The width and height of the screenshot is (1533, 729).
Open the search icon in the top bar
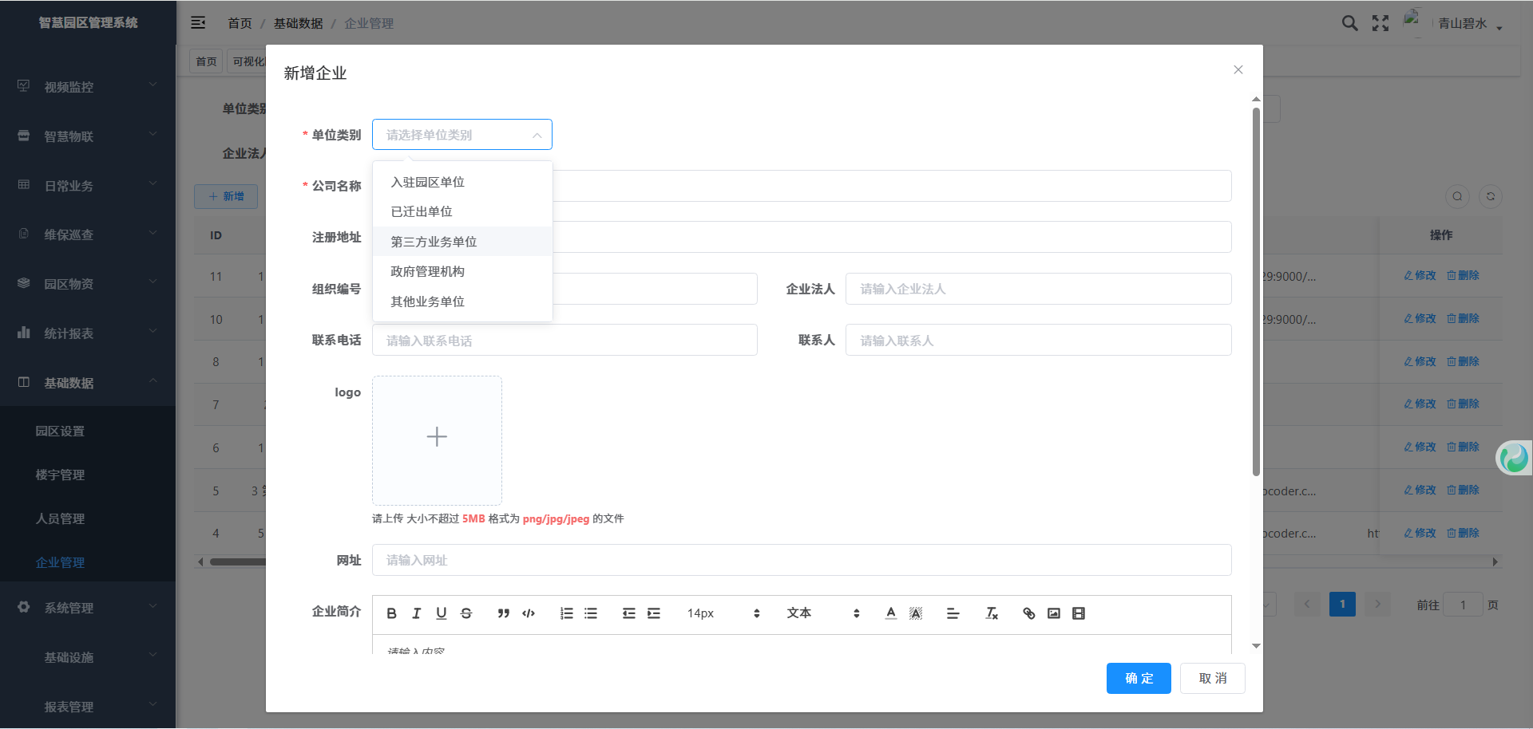coord(1349,23)
